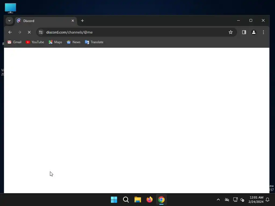Toggle Chrome side panel

tap(244, 32)
